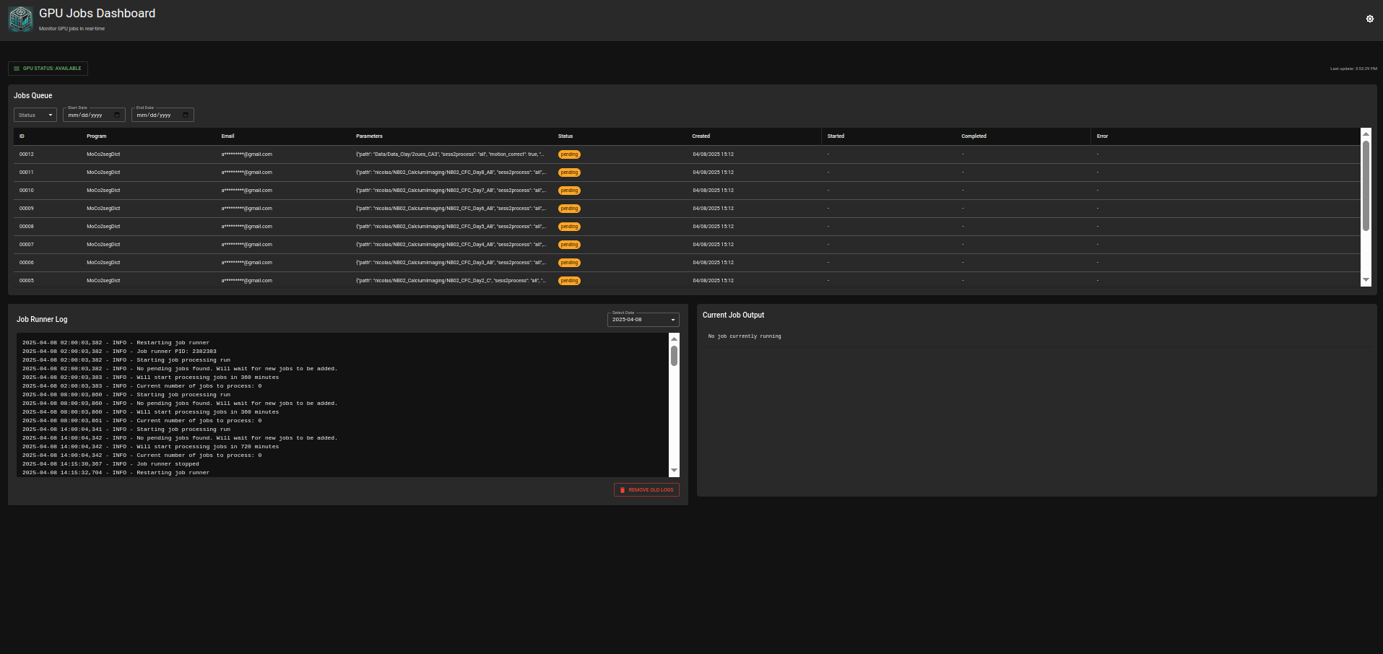Sort by the Status column header
The width and height of the screenshot is (1383, 654).
click(x=565, y=136)
